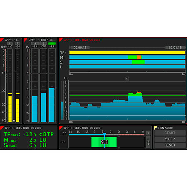Click the white dot between L and R meters
The width and height of the screenshot is (187, 187).
pos(14,121)
